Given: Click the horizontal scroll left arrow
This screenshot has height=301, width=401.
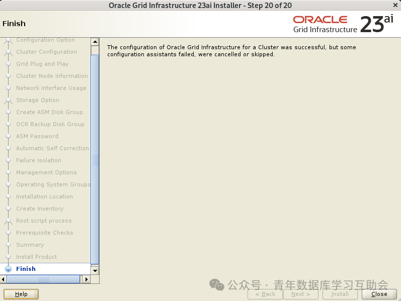Looking at the screenshot, I should click(x=3, y=279).
